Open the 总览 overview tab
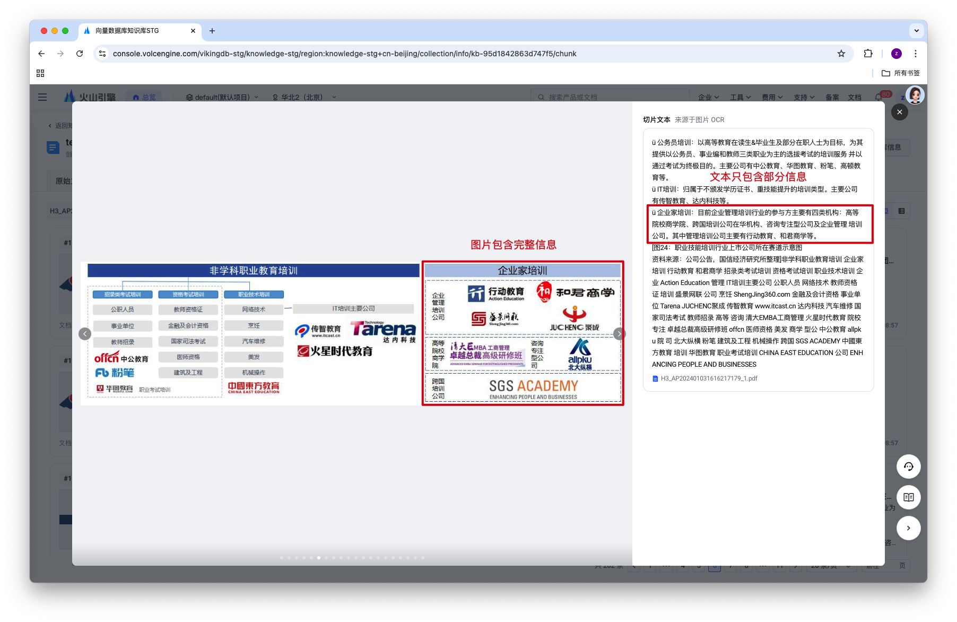Screen dimensions: 957x622 click(x=144, y=97)
